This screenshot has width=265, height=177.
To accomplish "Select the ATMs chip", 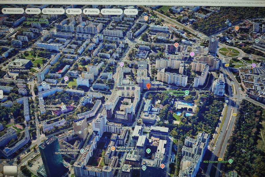I will pos(131,12).
